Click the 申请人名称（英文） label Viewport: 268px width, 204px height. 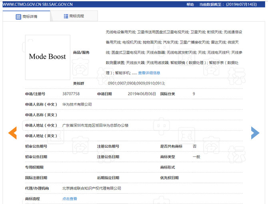41,115
